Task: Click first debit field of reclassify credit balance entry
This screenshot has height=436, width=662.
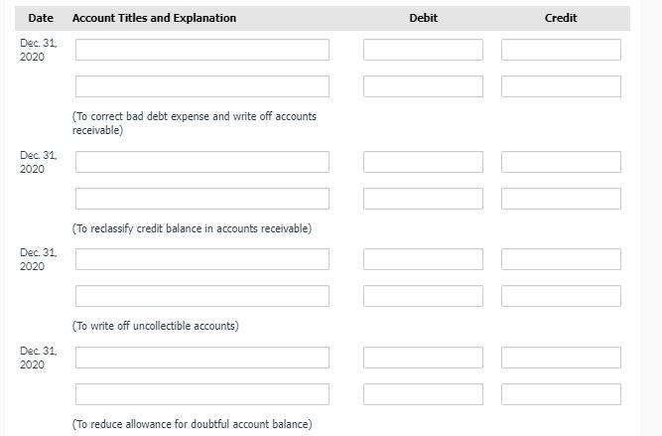Action: [x=423, y=162]
